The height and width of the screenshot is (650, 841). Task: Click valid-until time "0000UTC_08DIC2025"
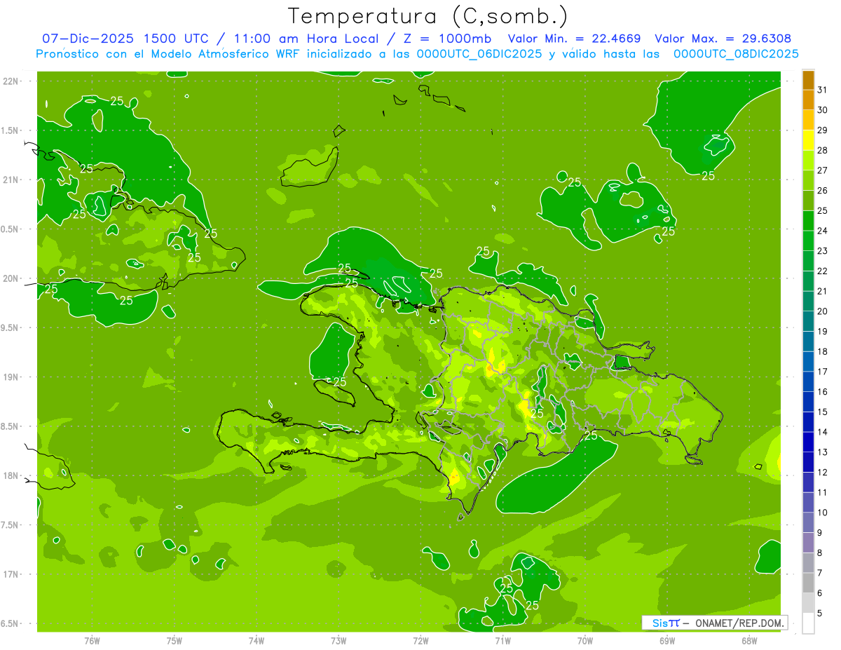736,54
